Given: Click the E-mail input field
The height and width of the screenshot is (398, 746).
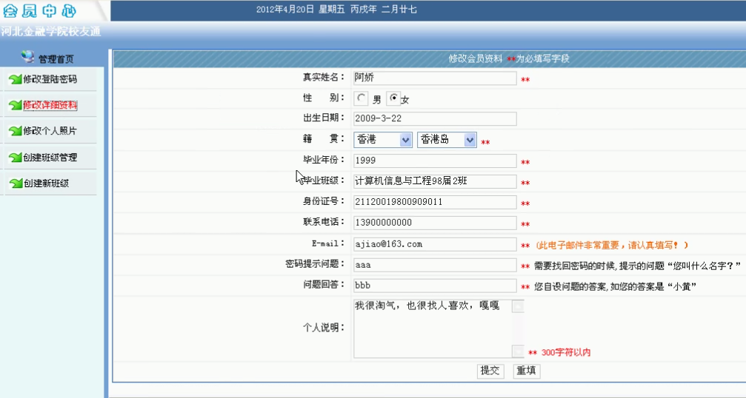Looking at the screenshot, I should 435,244.
